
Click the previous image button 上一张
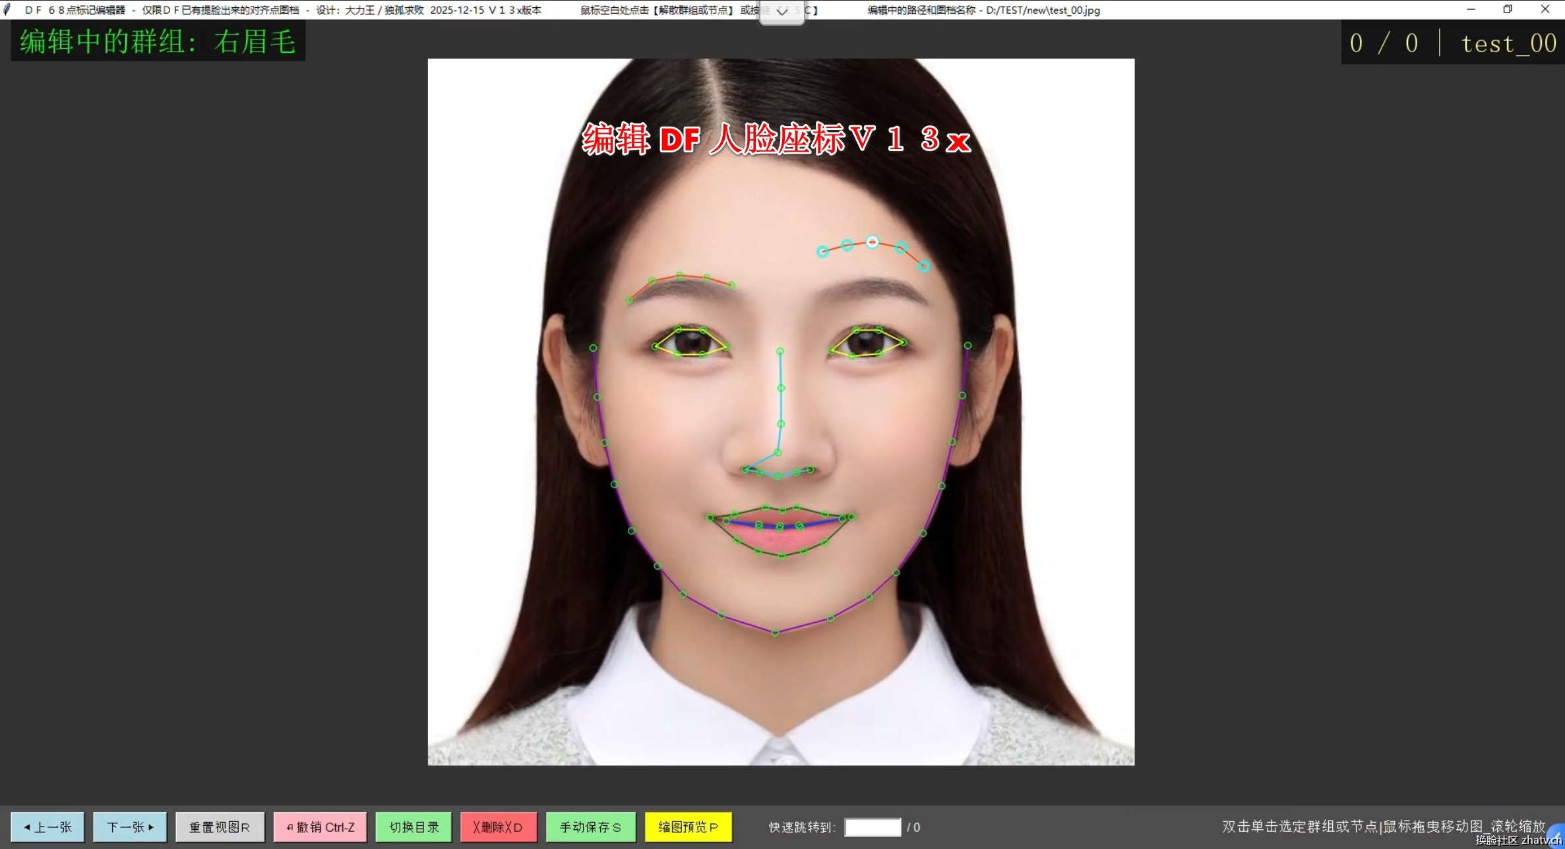click(47, 827)
